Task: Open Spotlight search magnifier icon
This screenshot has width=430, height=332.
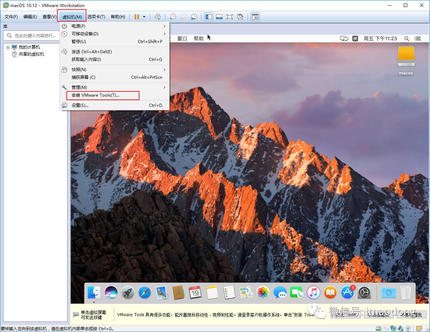Action: [x=407, y=39]
